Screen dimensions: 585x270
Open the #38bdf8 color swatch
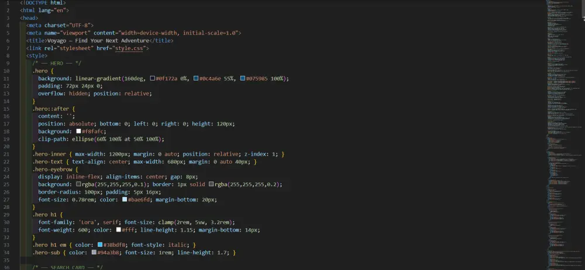click(x=101, y=245)
